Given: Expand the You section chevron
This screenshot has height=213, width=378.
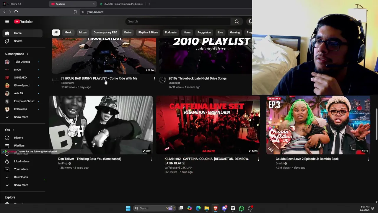Looking at the screenshot, I should tap(13, 130).
